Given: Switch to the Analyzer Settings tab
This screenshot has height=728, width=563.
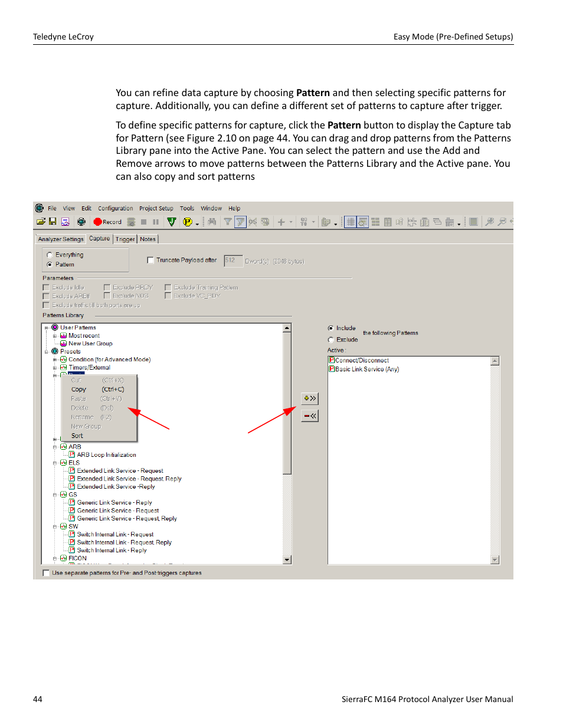Looking at the screenshot, I should point(61,239).
